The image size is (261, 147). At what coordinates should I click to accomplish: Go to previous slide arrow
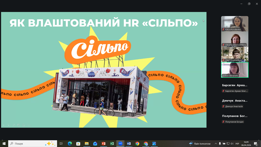(4, 125)
